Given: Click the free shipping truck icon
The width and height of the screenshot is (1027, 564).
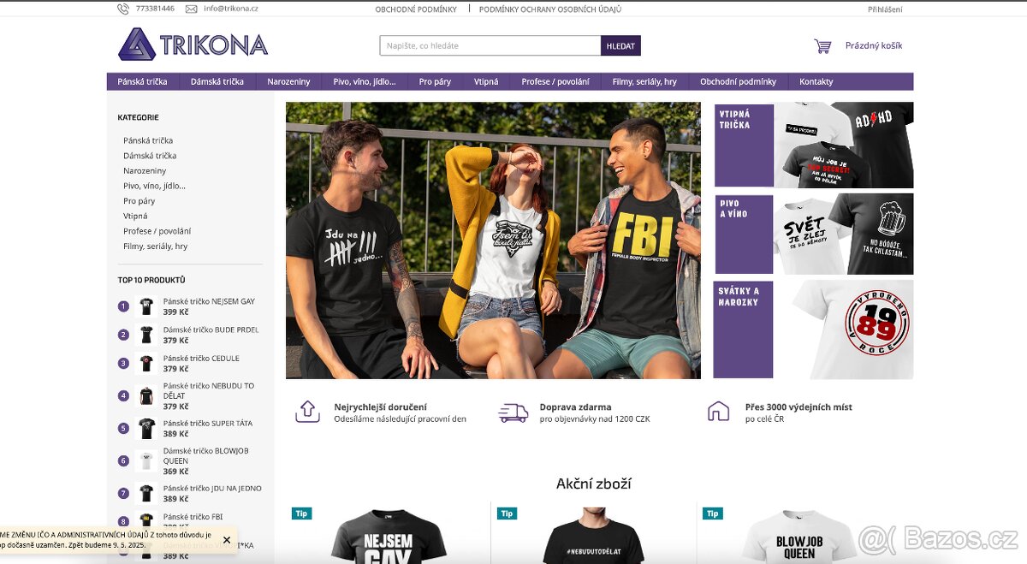Looking at the screenshot, I should pyautogui.click(x=513, y=413).
